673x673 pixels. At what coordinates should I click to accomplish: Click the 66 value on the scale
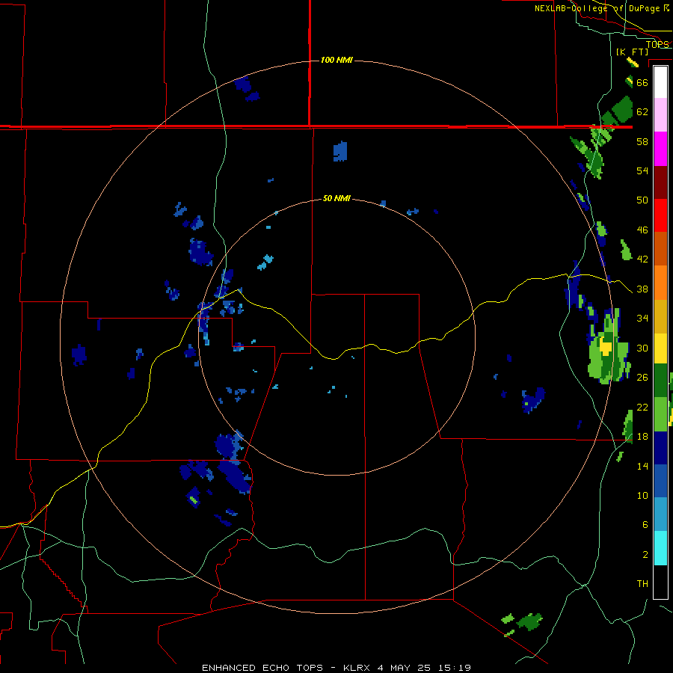(x=642, y=82)
